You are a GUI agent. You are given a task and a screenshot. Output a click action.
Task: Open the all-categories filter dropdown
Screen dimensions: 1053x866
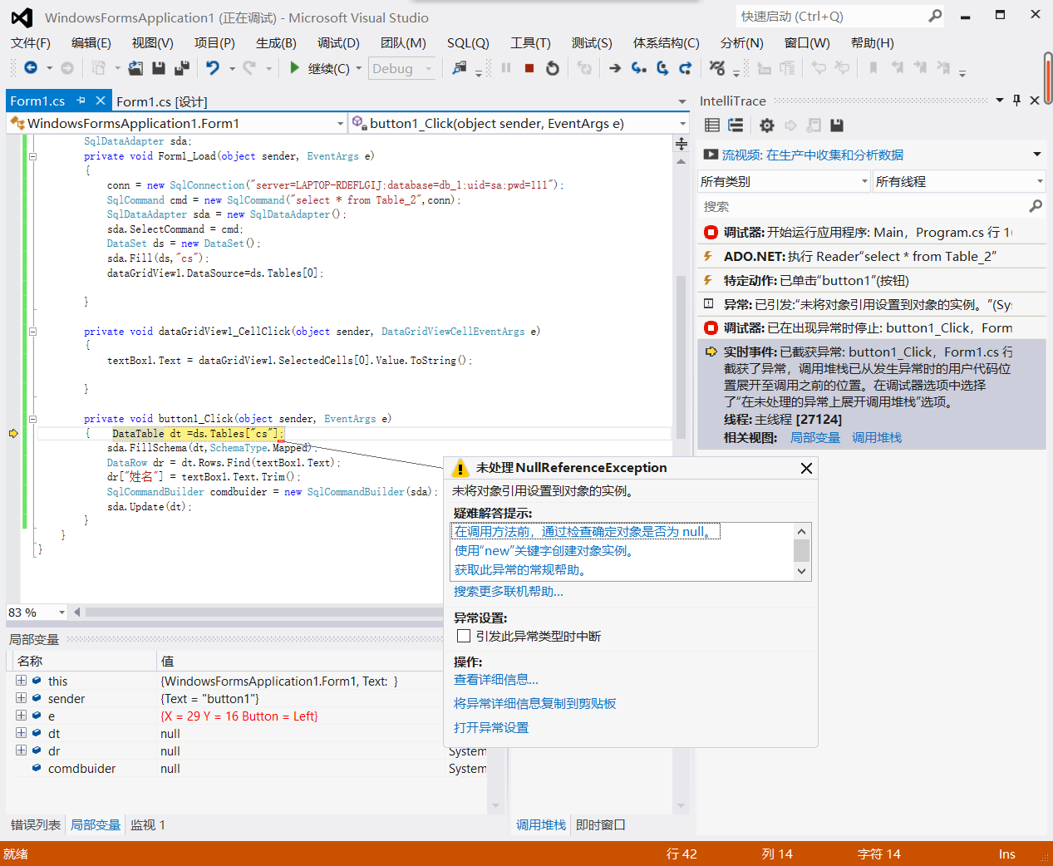point(864,181)
